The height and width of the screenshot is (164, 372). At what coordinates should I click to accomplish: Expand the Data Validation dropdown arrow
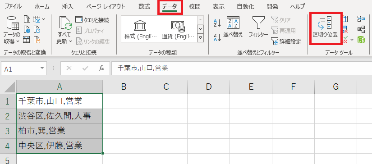click(x=352, y=40)
